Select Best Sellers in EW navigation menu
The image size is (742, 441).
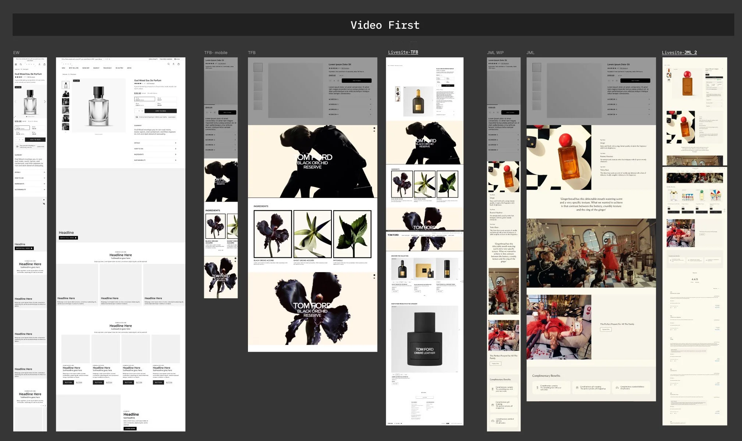click(x=74, y=68)
